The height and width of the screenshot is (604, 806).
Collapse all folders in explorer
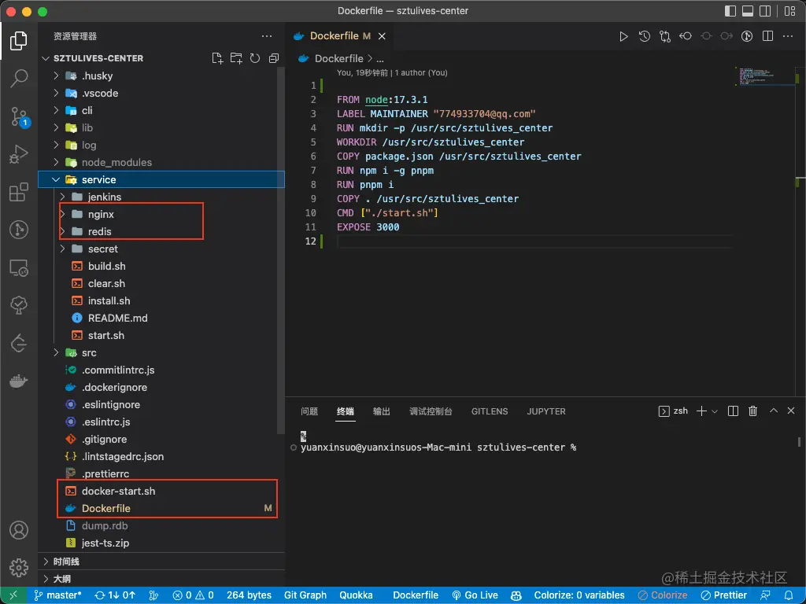tap(274, 58)
